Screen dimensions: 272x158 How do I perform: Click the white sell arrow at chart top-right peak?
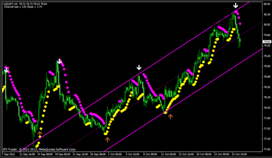236,6
